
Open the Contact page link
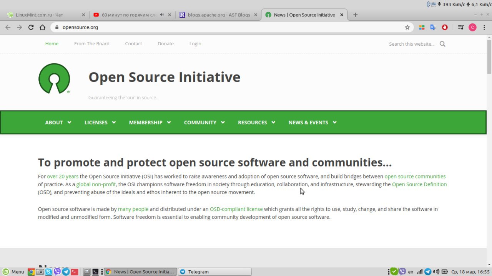133,44
